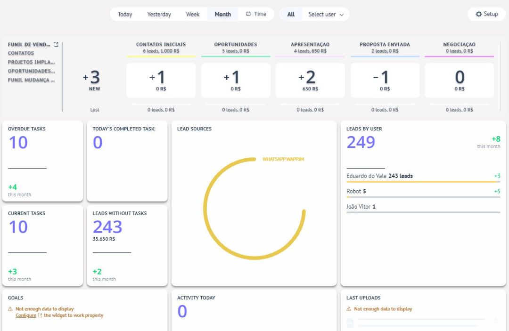The width and height of the screenshot is (509, 331).
Task: Click the Last Uploads widget title
Action: [x=363, y=298]
